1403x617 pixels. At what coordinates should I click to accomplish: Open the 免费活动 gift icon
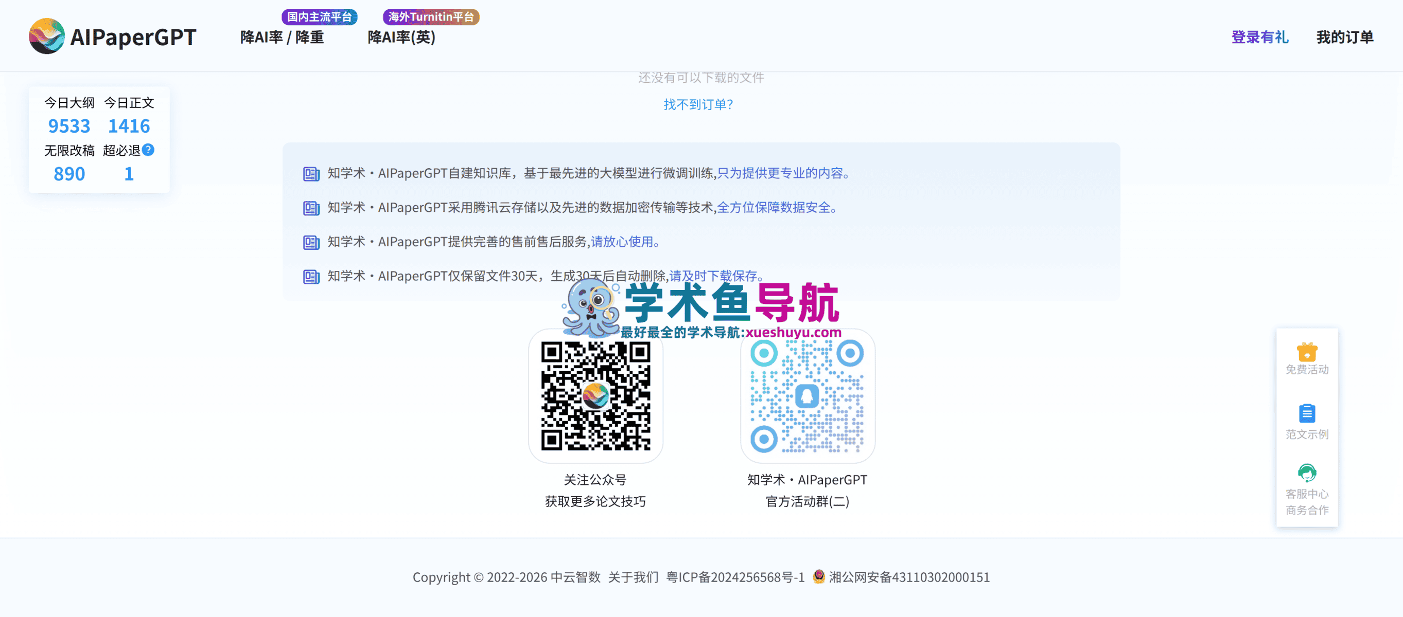click(x=1307, y=352)
